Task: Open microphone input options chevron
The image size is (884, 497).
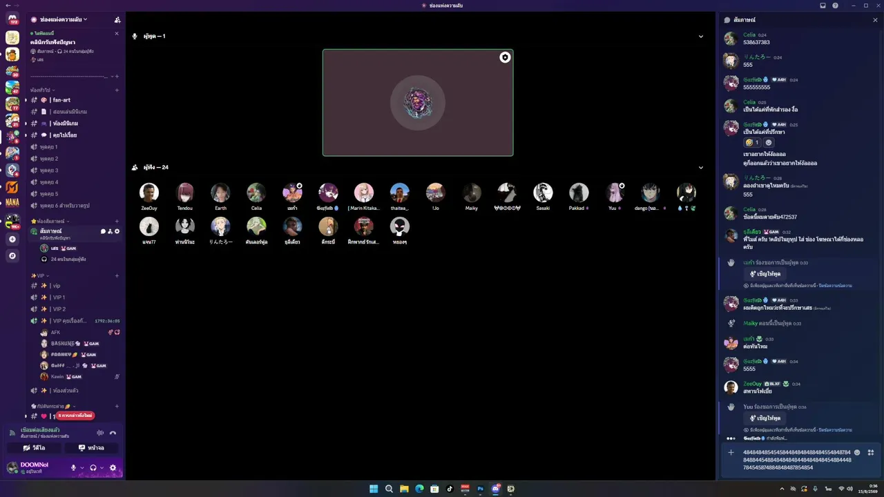Action: tap(81, 468)
